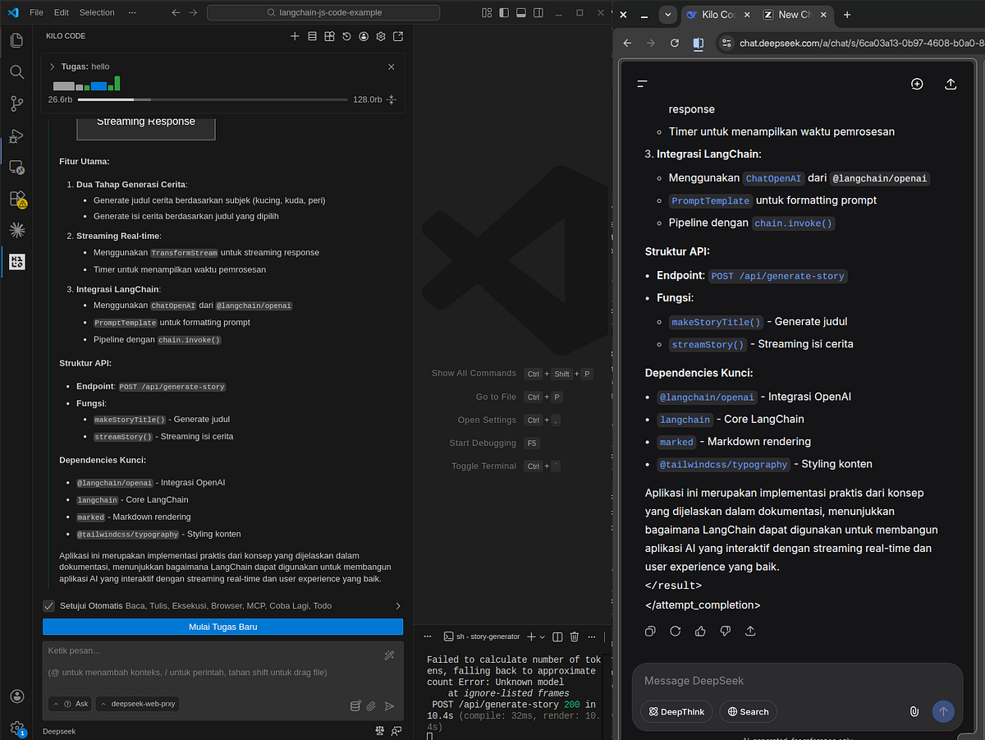
Task: Click the Toggle Terminal hint
Action: pos(507,466)
